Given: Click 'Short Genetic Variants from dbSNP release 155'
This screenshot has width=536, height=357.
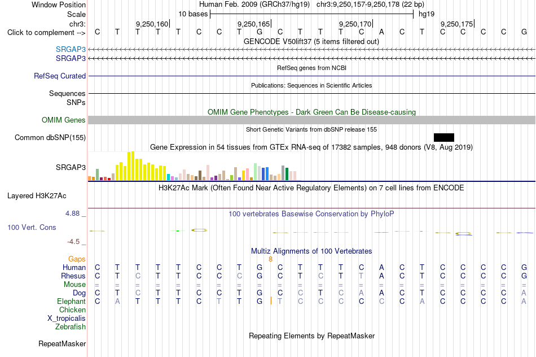Looking at the screenshot, I should [x=311, y=129].
